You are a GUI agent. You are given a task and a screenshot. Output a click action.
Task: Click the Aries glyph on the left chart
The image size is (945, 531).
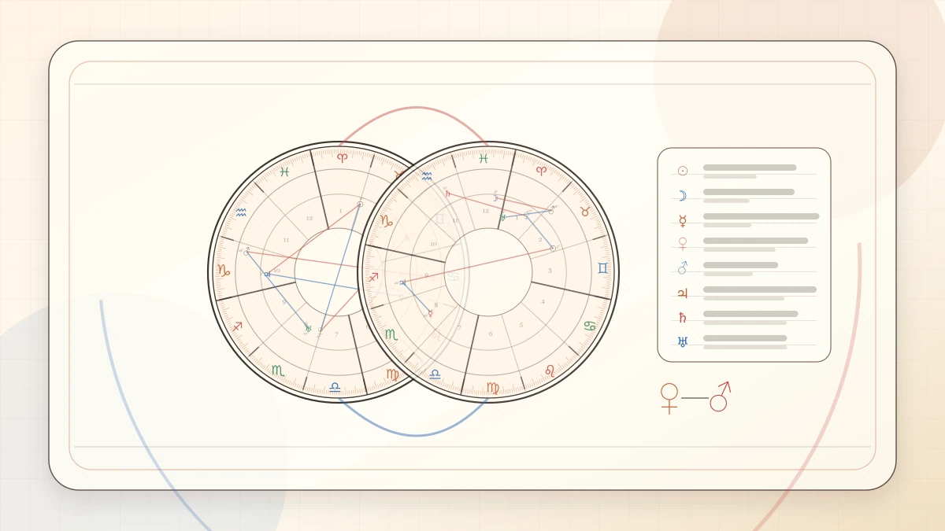(x=342, y=157)
